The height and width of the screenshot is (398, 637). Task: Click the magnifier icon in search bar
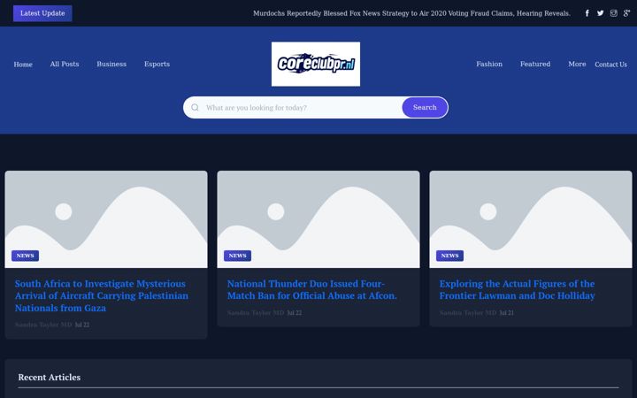coord(195,108)
